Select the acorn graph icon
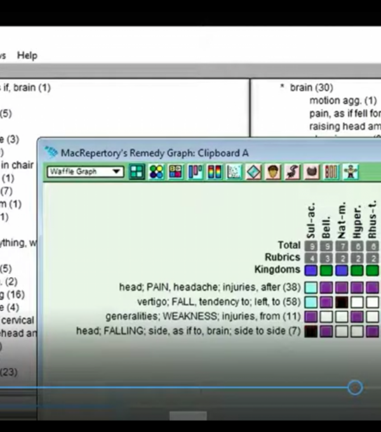This screenshot has height=432, width=381. 273,172
